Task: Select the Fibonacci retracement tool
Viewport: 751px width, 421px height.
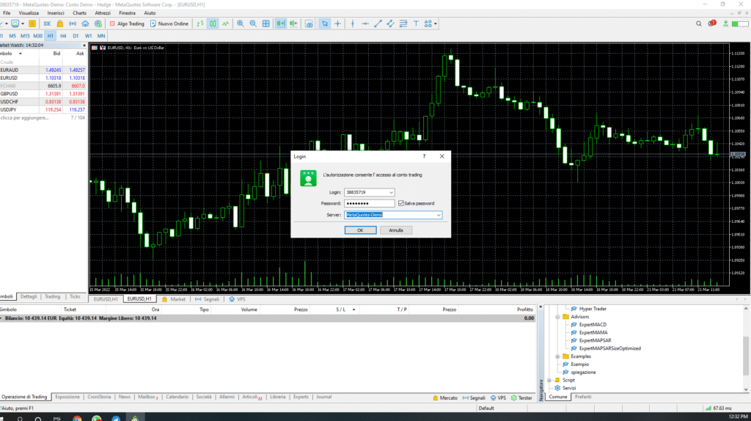Action: 403,23
